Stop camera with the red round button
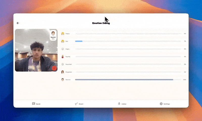202x121 pixels. (54, 68)
